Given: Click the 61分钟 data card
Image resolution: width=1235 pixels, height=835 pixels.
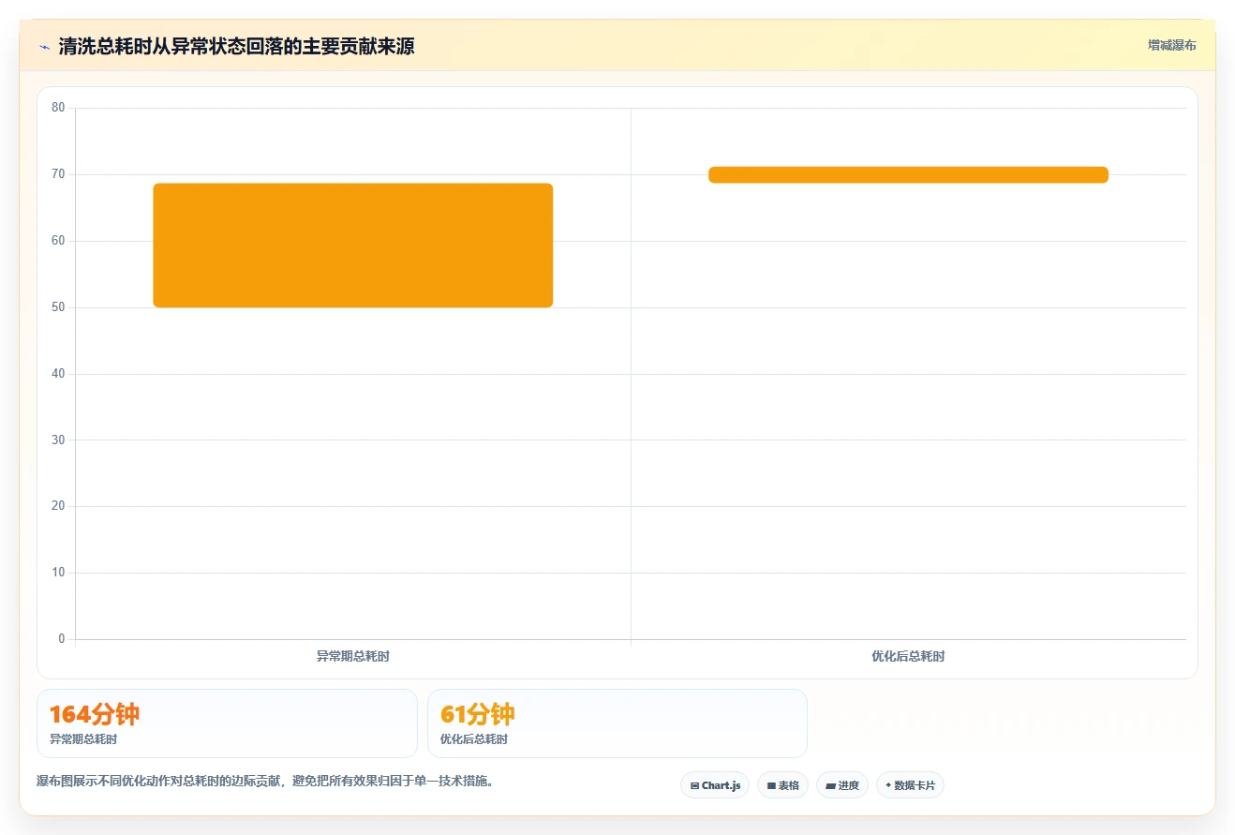Looking at the screenshot, I should pos(617,723).
